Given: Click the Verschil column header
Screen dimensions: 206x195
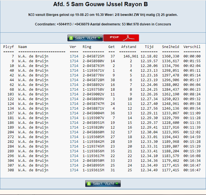Looking at the screenshot, I should click(x=192, y=47).
